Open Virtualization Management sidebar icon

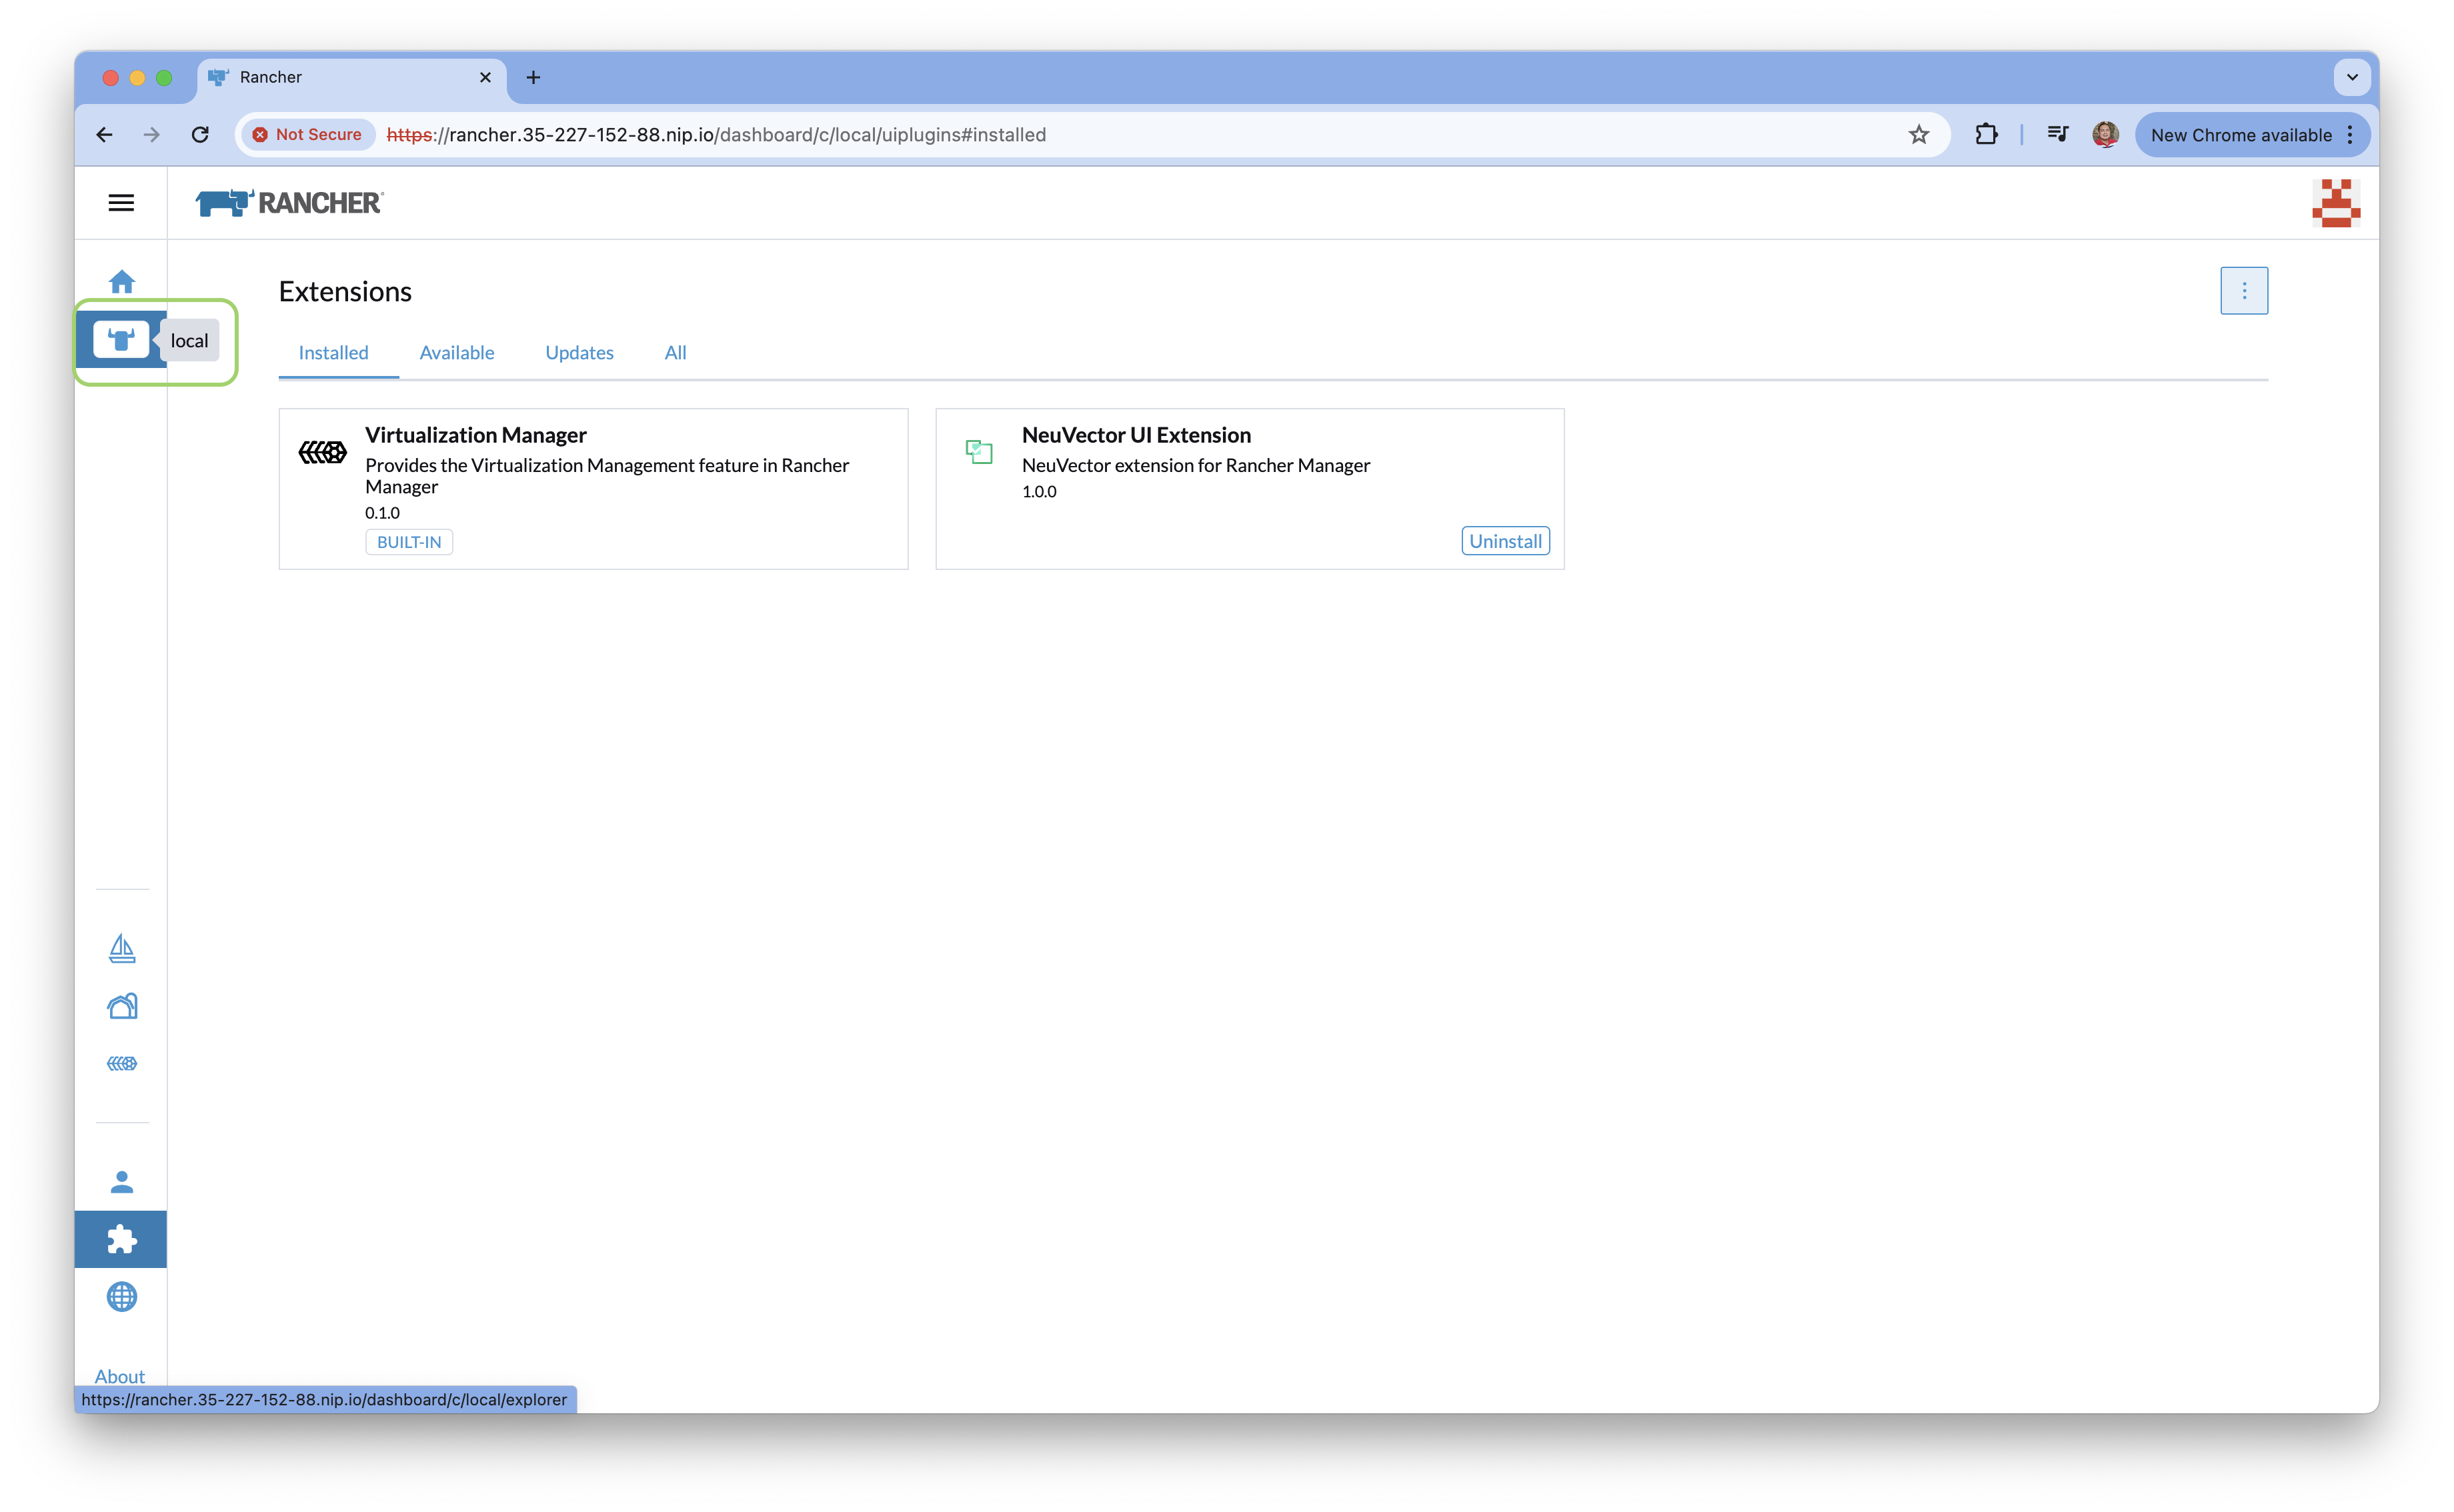click(121, 1063)
